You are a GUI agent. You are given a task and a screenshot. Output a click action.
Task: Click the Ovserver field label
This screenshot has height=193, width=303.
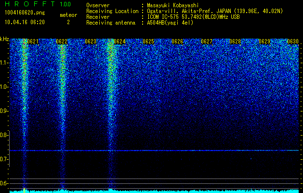pos(98,6)
